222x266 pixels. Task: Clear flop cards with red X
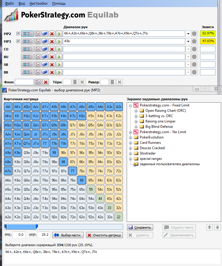(x=46, y=82)
